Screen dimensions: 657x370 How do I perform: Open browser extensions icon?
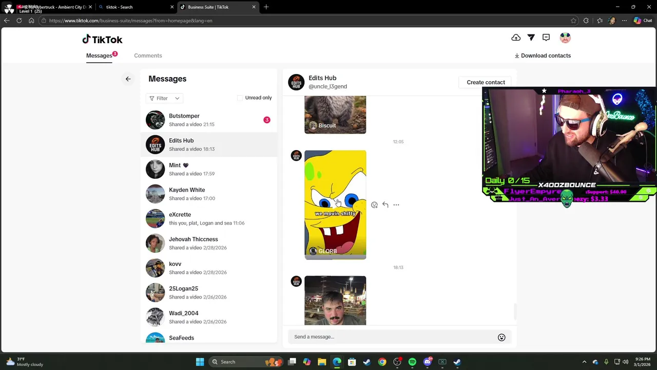click(x=586, y=21)
